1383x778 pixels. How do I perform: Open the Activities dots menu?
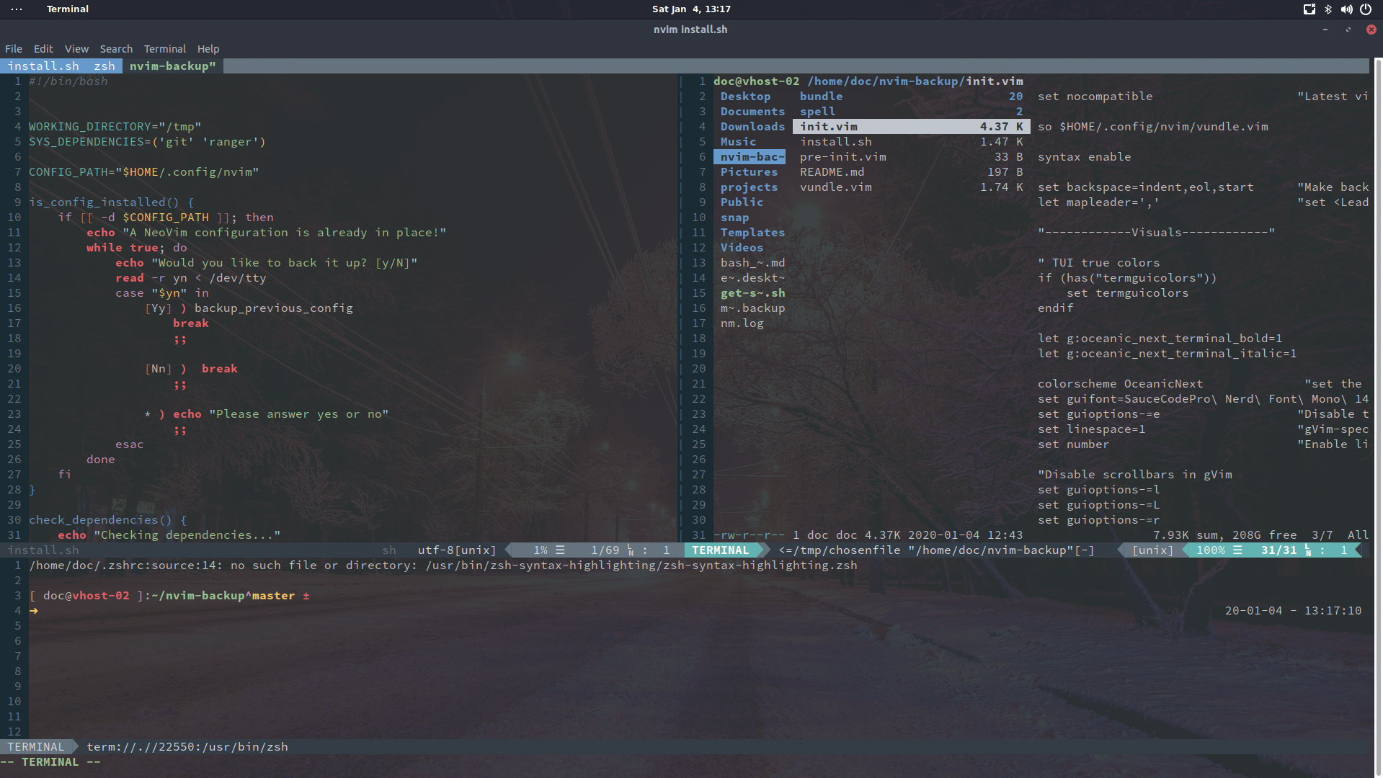click(17, 9)
